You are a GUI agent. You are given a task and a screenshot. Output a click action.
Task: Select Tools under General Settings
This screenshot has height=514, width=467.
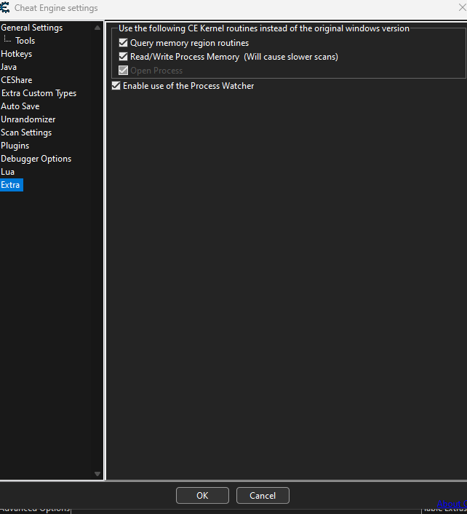pyautogui.click(x=25, y=41)
